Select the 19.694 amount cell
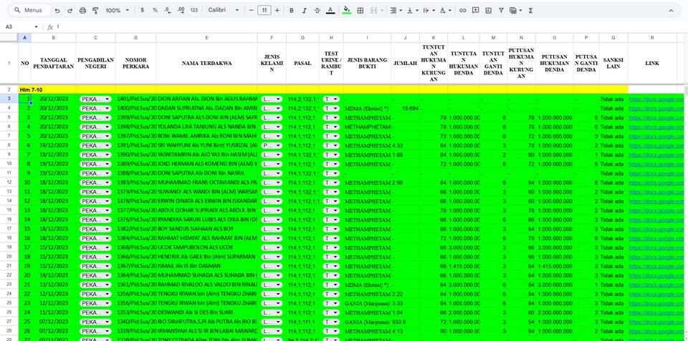The height and width of the screenshot is (341, 688). [x=405, y=108]
